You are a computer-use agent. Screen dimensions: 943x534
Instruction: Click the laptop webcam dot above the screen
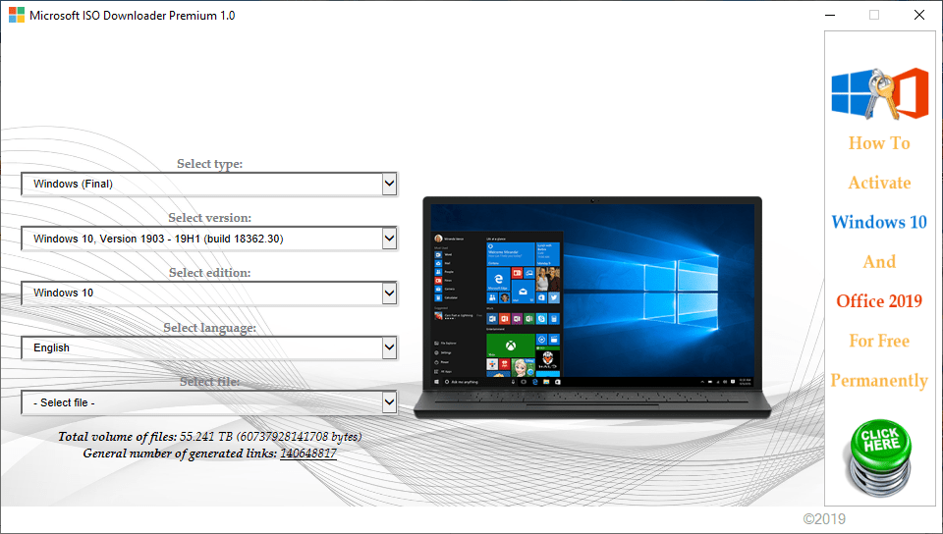(592, 201)
